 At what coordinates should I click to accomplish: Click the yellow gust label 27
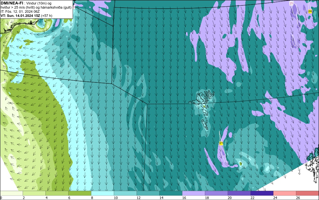(x=221, y=143)
